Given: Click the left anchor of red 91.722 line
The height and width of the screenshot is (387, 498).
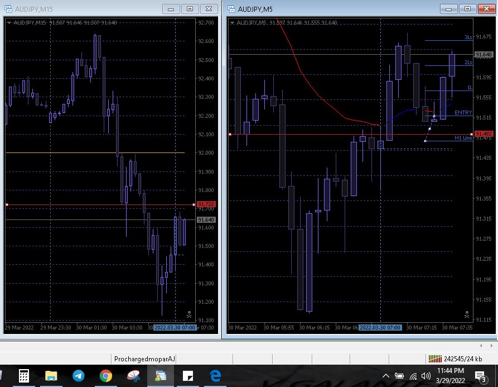Looking at the screenshot, I should pos(7,205).
